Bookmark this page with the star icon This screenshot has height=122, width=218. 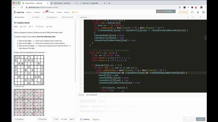click(x=180, y=7)
